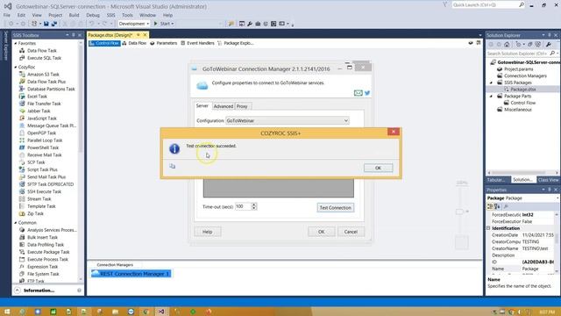
Task: Close the COZYROC SSIS+ message box
Action: [394, 132]
